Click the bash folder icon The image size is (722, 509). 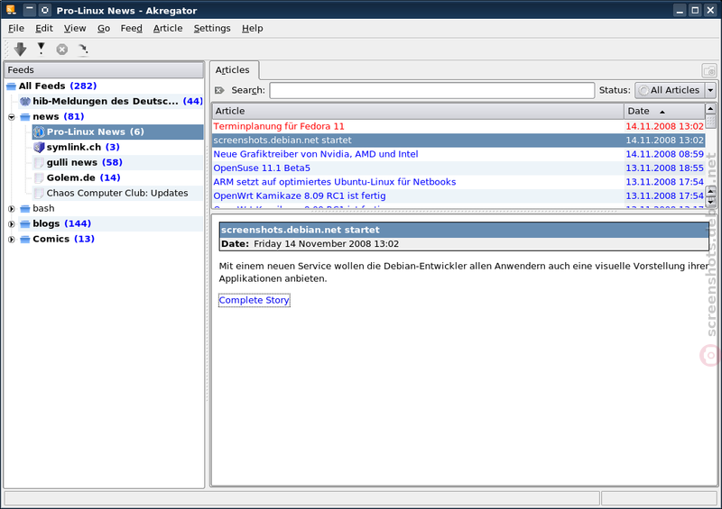click(x=25, y=209)
